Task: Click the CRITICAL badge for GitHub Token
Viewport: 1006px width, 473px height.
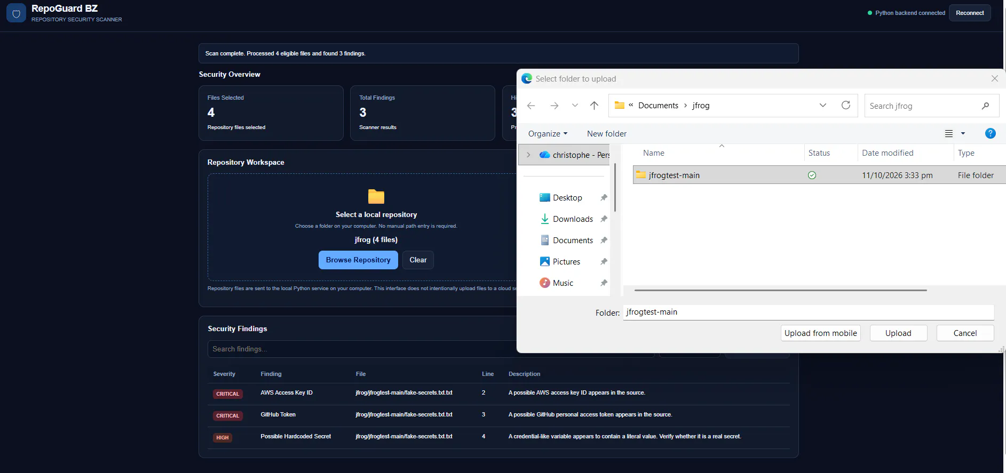Action: (x=228, y=416)
